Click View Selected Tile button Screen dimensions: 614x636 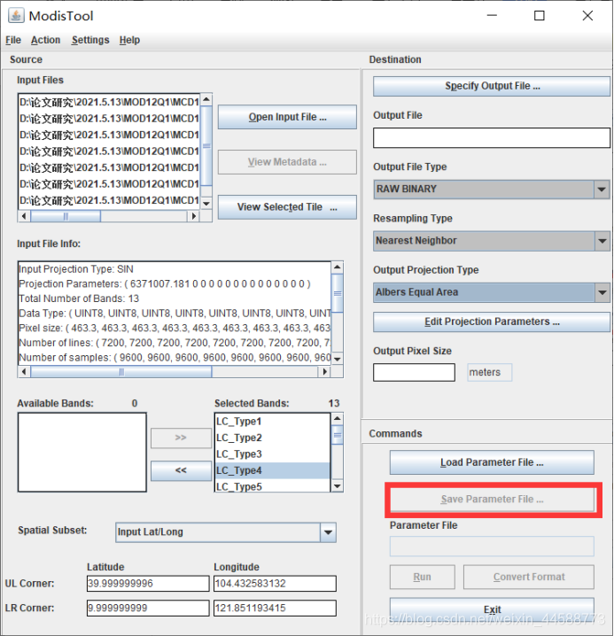coord(287,207)
